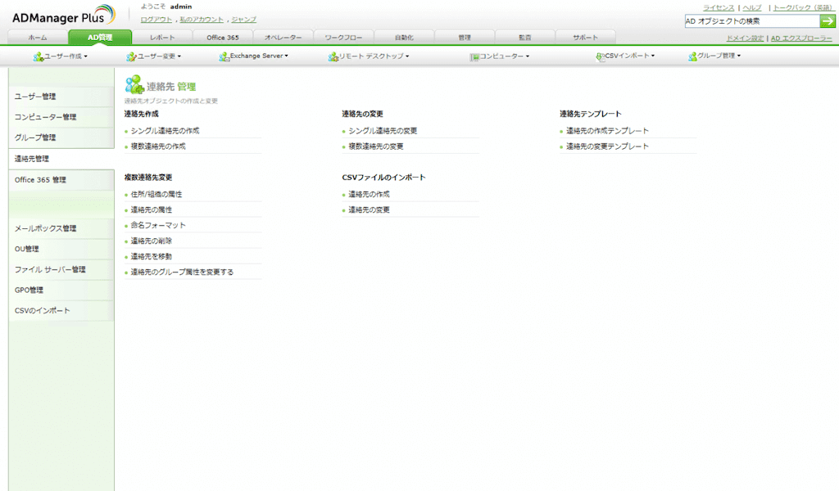The height and width of the screenshot is (491, 839).
Task: Open the 私のアカウント link
Action: click(x=202, y=20)
